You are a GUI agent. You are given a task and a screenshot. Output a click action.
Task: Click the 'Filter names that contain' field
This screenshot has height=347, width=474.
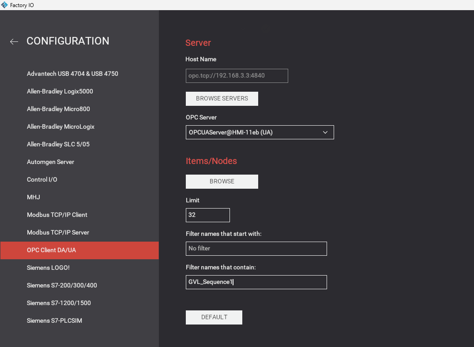(256, 282)
